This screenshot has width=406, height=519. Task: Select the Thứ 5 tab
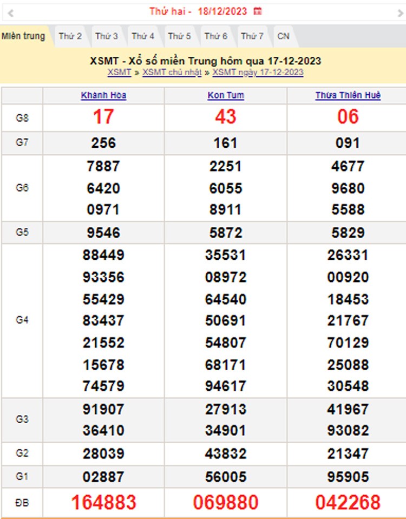179,36
